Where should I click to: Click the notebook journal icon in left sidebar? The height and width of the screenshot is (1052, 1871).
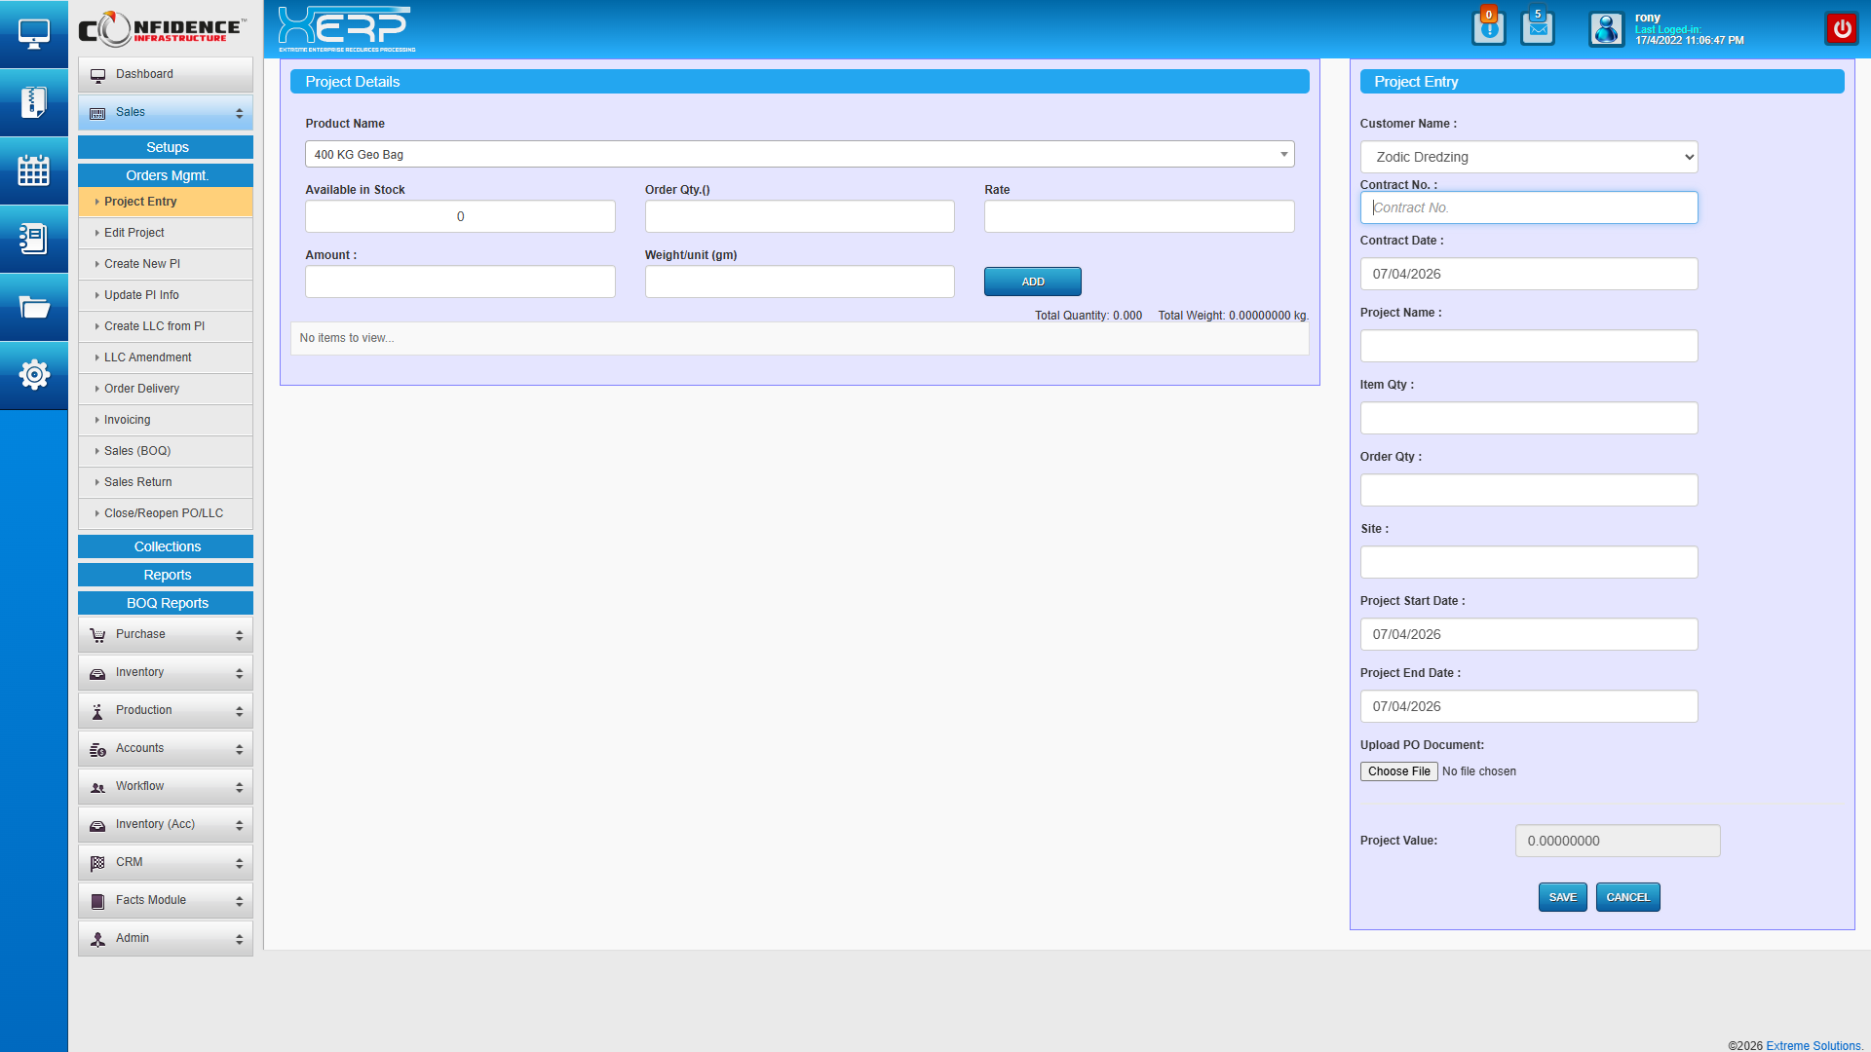click(34, 239)
